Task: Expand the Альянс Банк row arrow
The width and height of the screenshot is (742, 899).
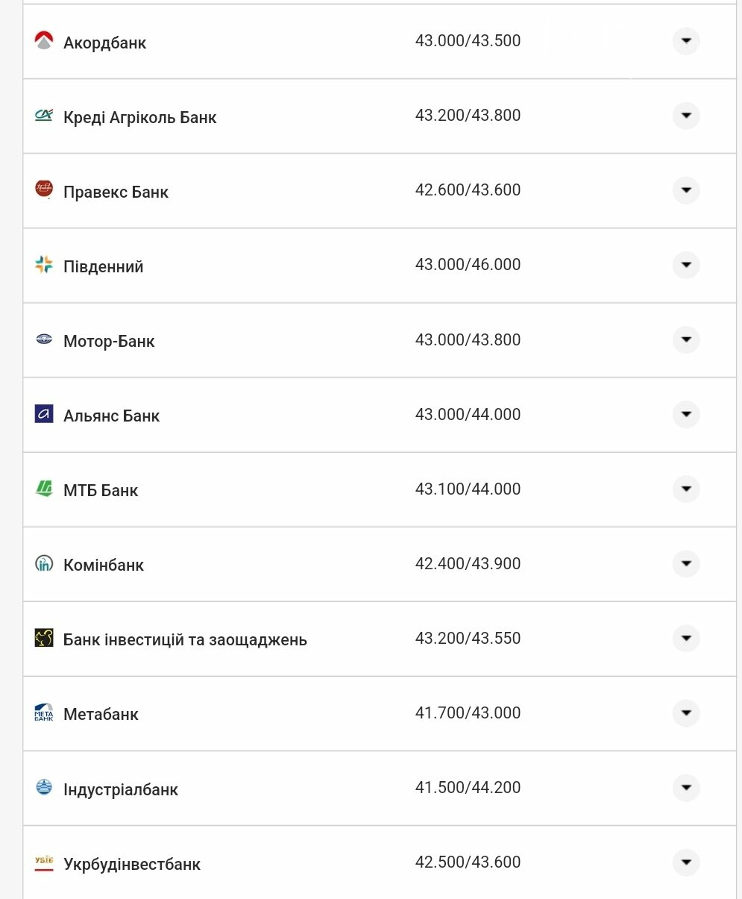Action: click(686, 414)
